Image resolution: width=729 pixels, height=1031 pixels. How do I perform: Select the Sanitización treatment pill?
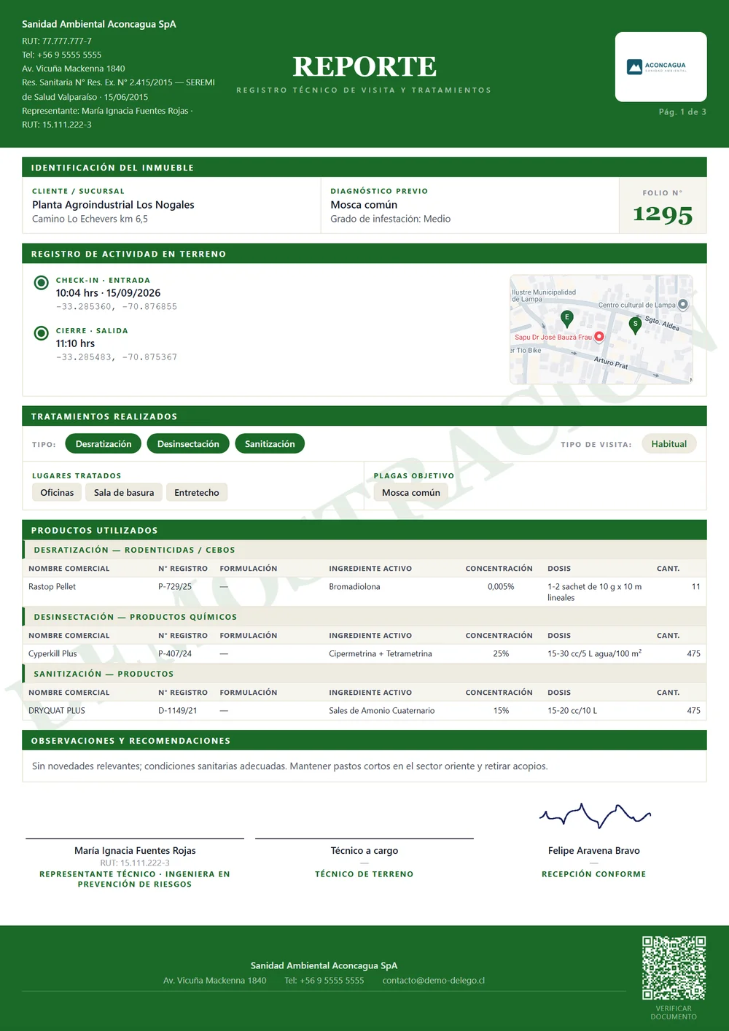270,444
